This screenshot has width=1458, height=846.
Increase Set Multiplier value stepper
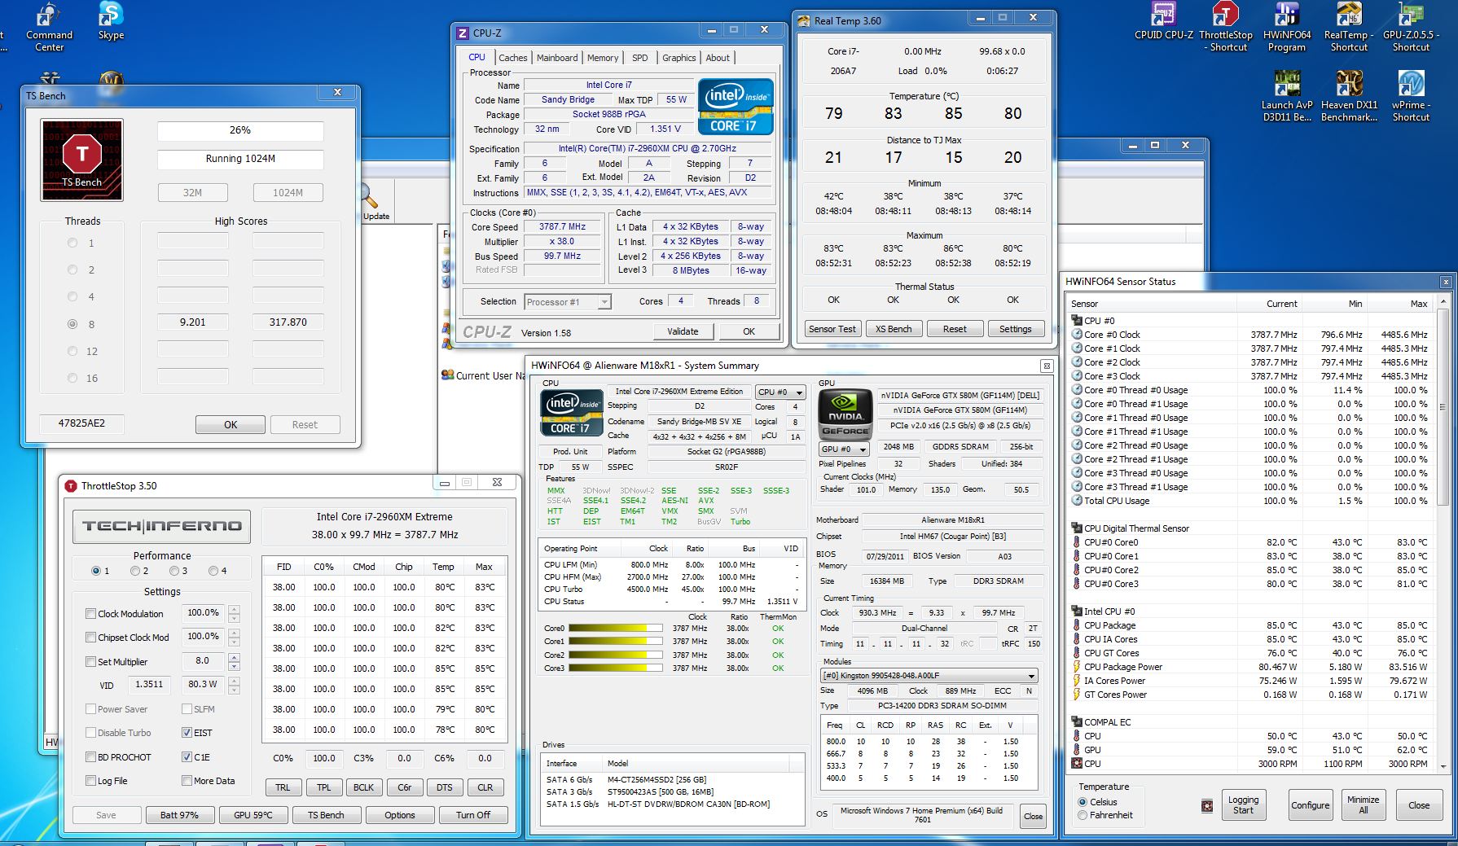click(234, 657)
